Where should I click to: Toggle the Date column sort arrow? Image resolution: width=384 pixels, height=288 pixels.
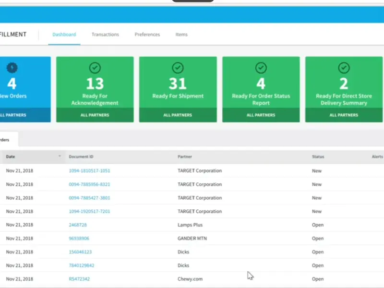point(60,156)
